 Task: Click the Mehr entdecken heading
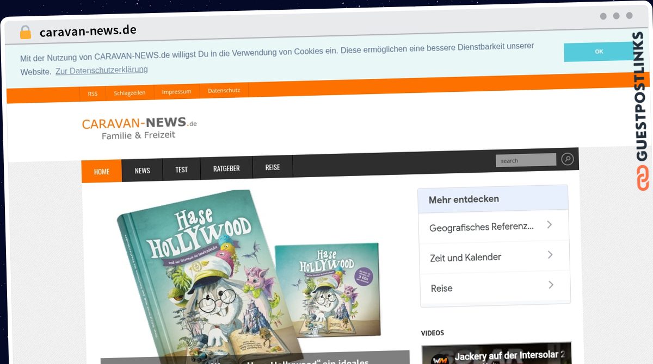point(464,199)
